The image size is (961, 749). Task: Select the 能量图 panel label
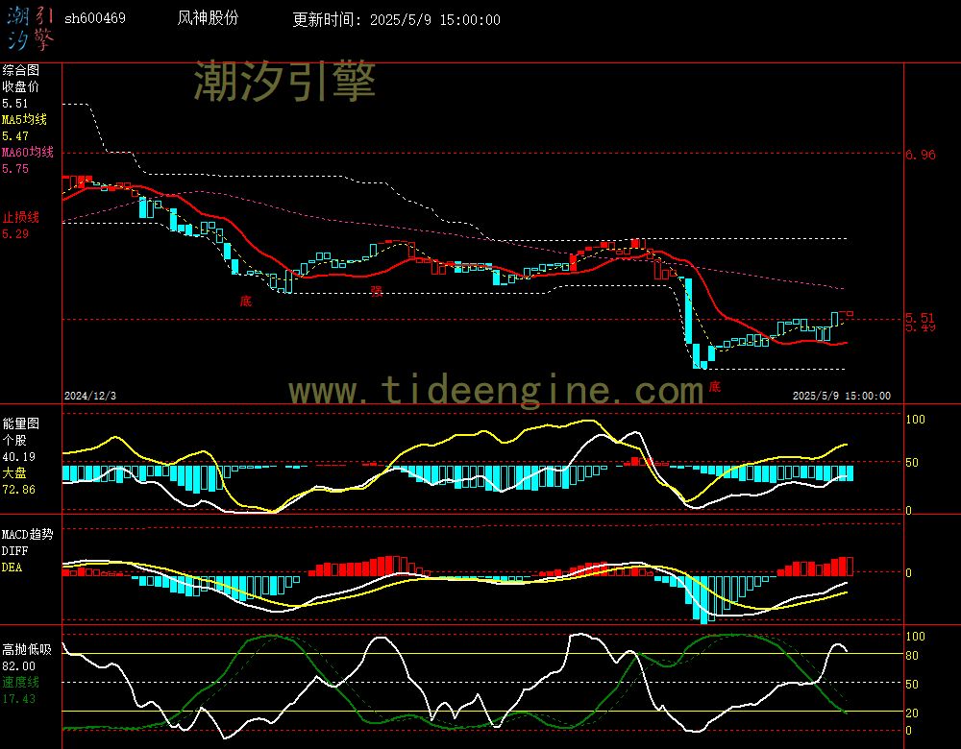pyautogui.click(x=21, y=423)
